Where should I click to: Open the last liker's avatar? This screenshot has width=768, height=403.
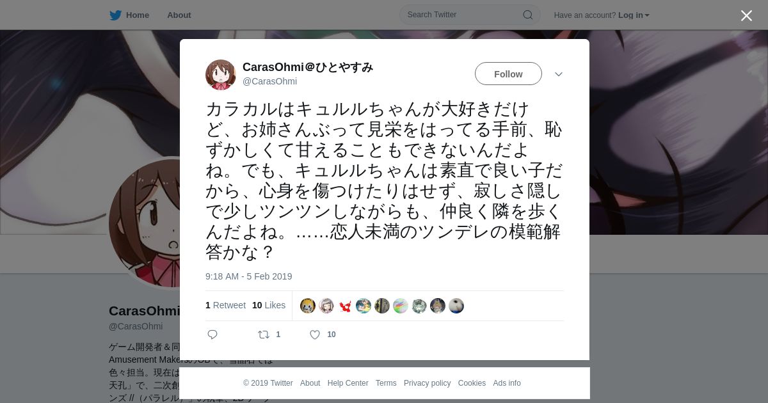click(x=456, y=306)
